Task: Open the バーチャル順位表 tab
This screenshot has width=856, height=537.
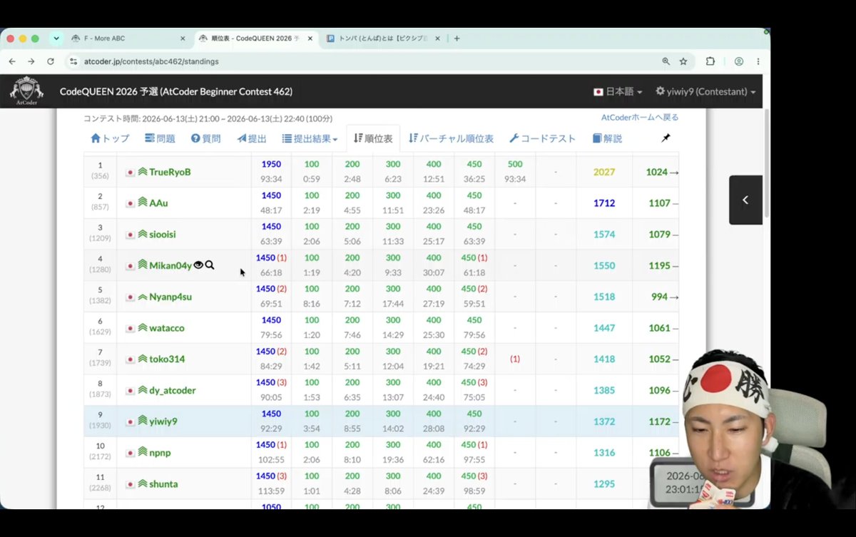Action: pos(451,138)
